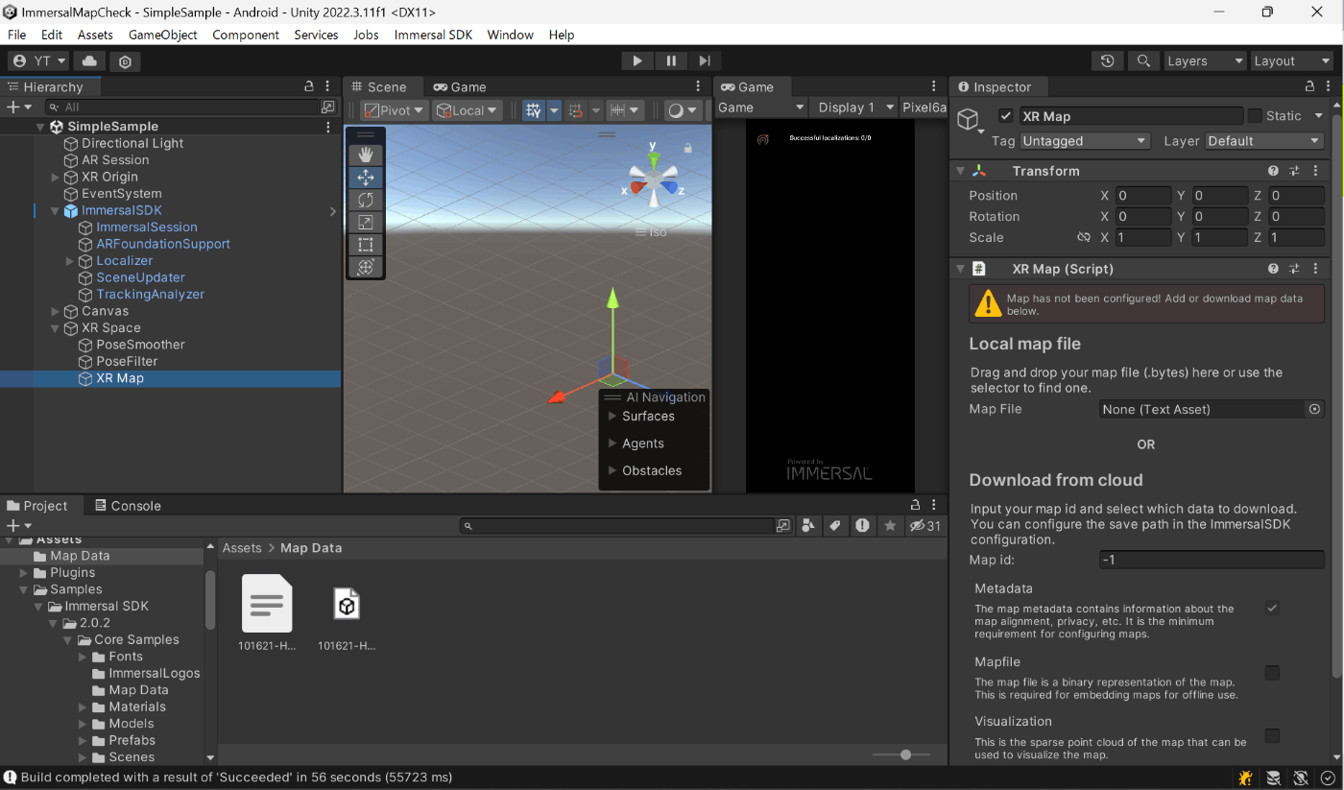Select the Hand view tool in Scene
1344x790 pixels.
[x=366, y=155]
